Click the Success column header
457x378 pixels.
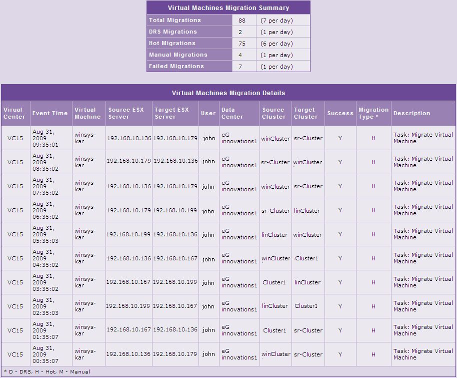(340, 113)
